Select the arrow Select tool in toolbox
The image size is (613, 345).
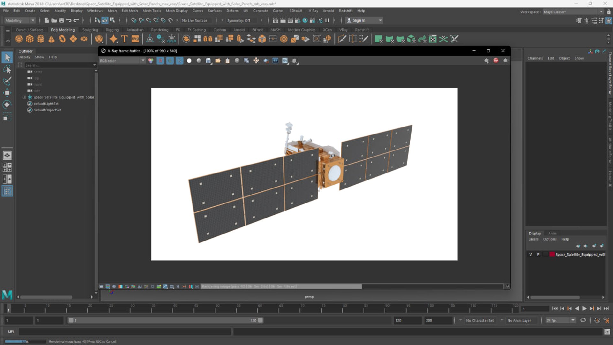click(x=7, y=57)
